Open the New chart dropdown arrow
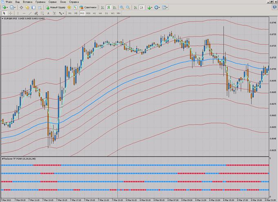 click(x=7, y=7)
